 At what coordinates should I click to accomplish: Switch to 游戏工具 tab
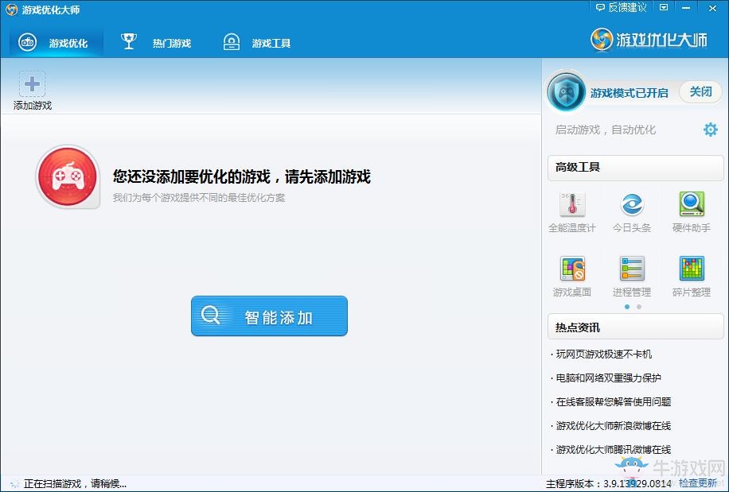[x=256, y=43]
